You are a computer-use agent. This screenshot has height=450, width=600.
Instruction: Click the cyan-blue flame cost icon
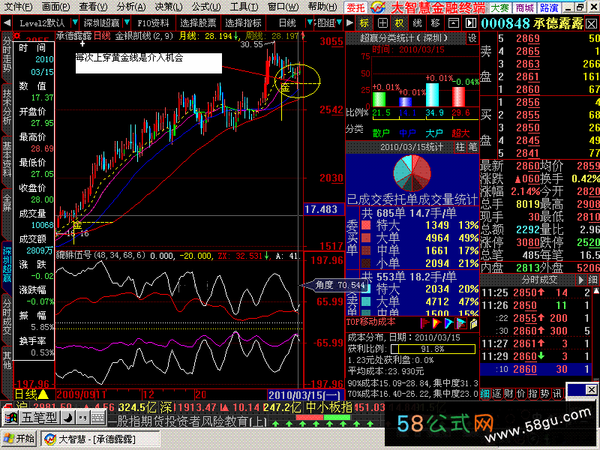click(448, 323)
